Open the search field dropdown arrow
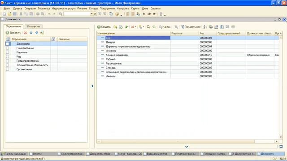 pyautogui.click(x=91, y=14)
